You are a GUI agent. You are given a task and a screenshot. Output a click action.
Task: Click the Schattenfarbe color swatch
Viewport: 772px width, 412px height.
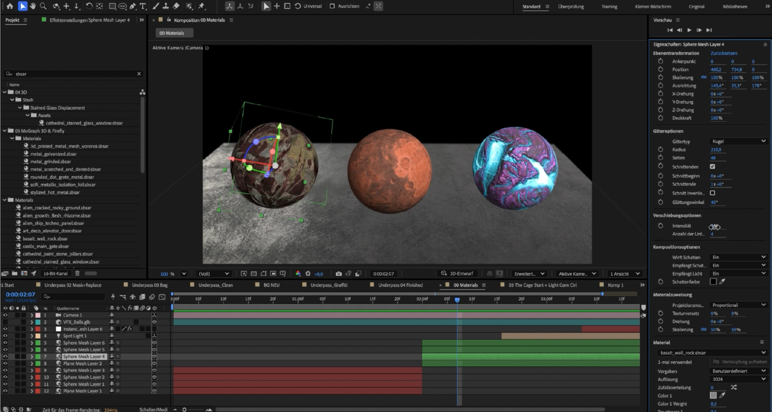(713, 282)
